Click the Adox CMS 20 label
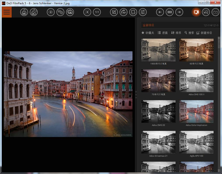222x174 pixels. pyautogui.click(x=158, y=125)
